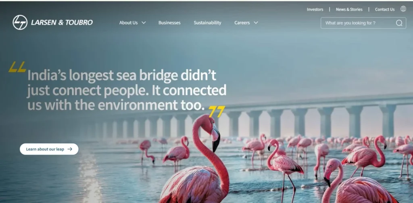Click the Learn about our leap button

[49, 149]
